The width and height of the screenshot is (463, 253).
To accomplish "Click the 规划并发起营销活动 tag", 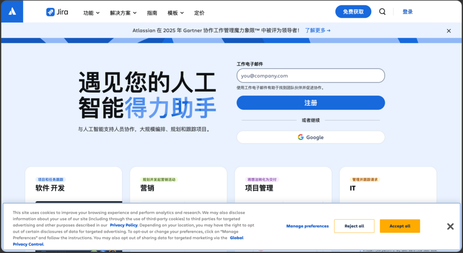I will [159, 179].
